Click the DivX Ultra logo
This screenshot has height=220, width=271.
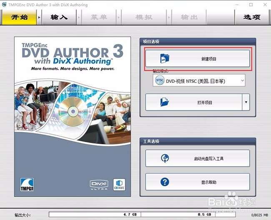(x=99, y=185)
